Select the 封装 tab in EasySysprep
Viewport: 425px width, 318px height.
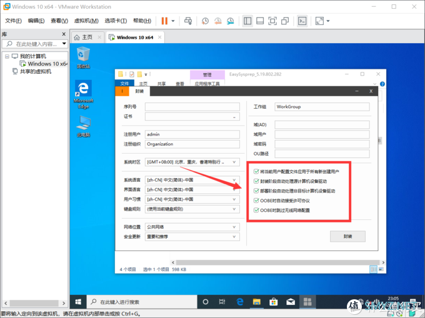139,91
